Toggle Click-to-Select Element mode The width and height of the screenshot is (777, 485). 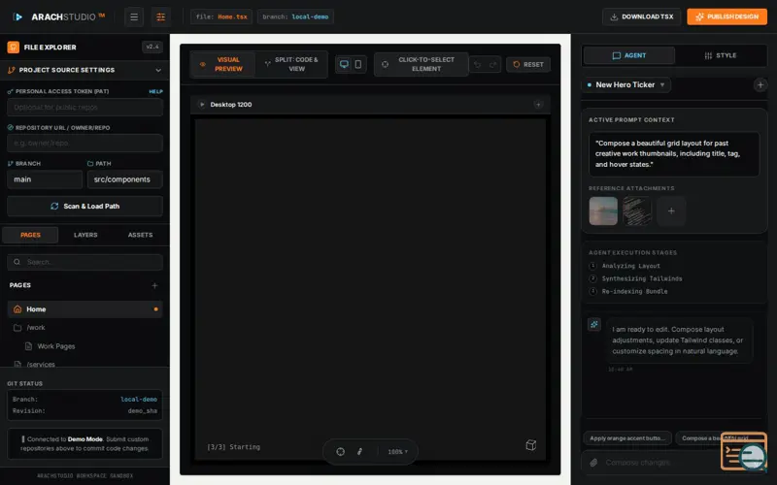[422, 64]
